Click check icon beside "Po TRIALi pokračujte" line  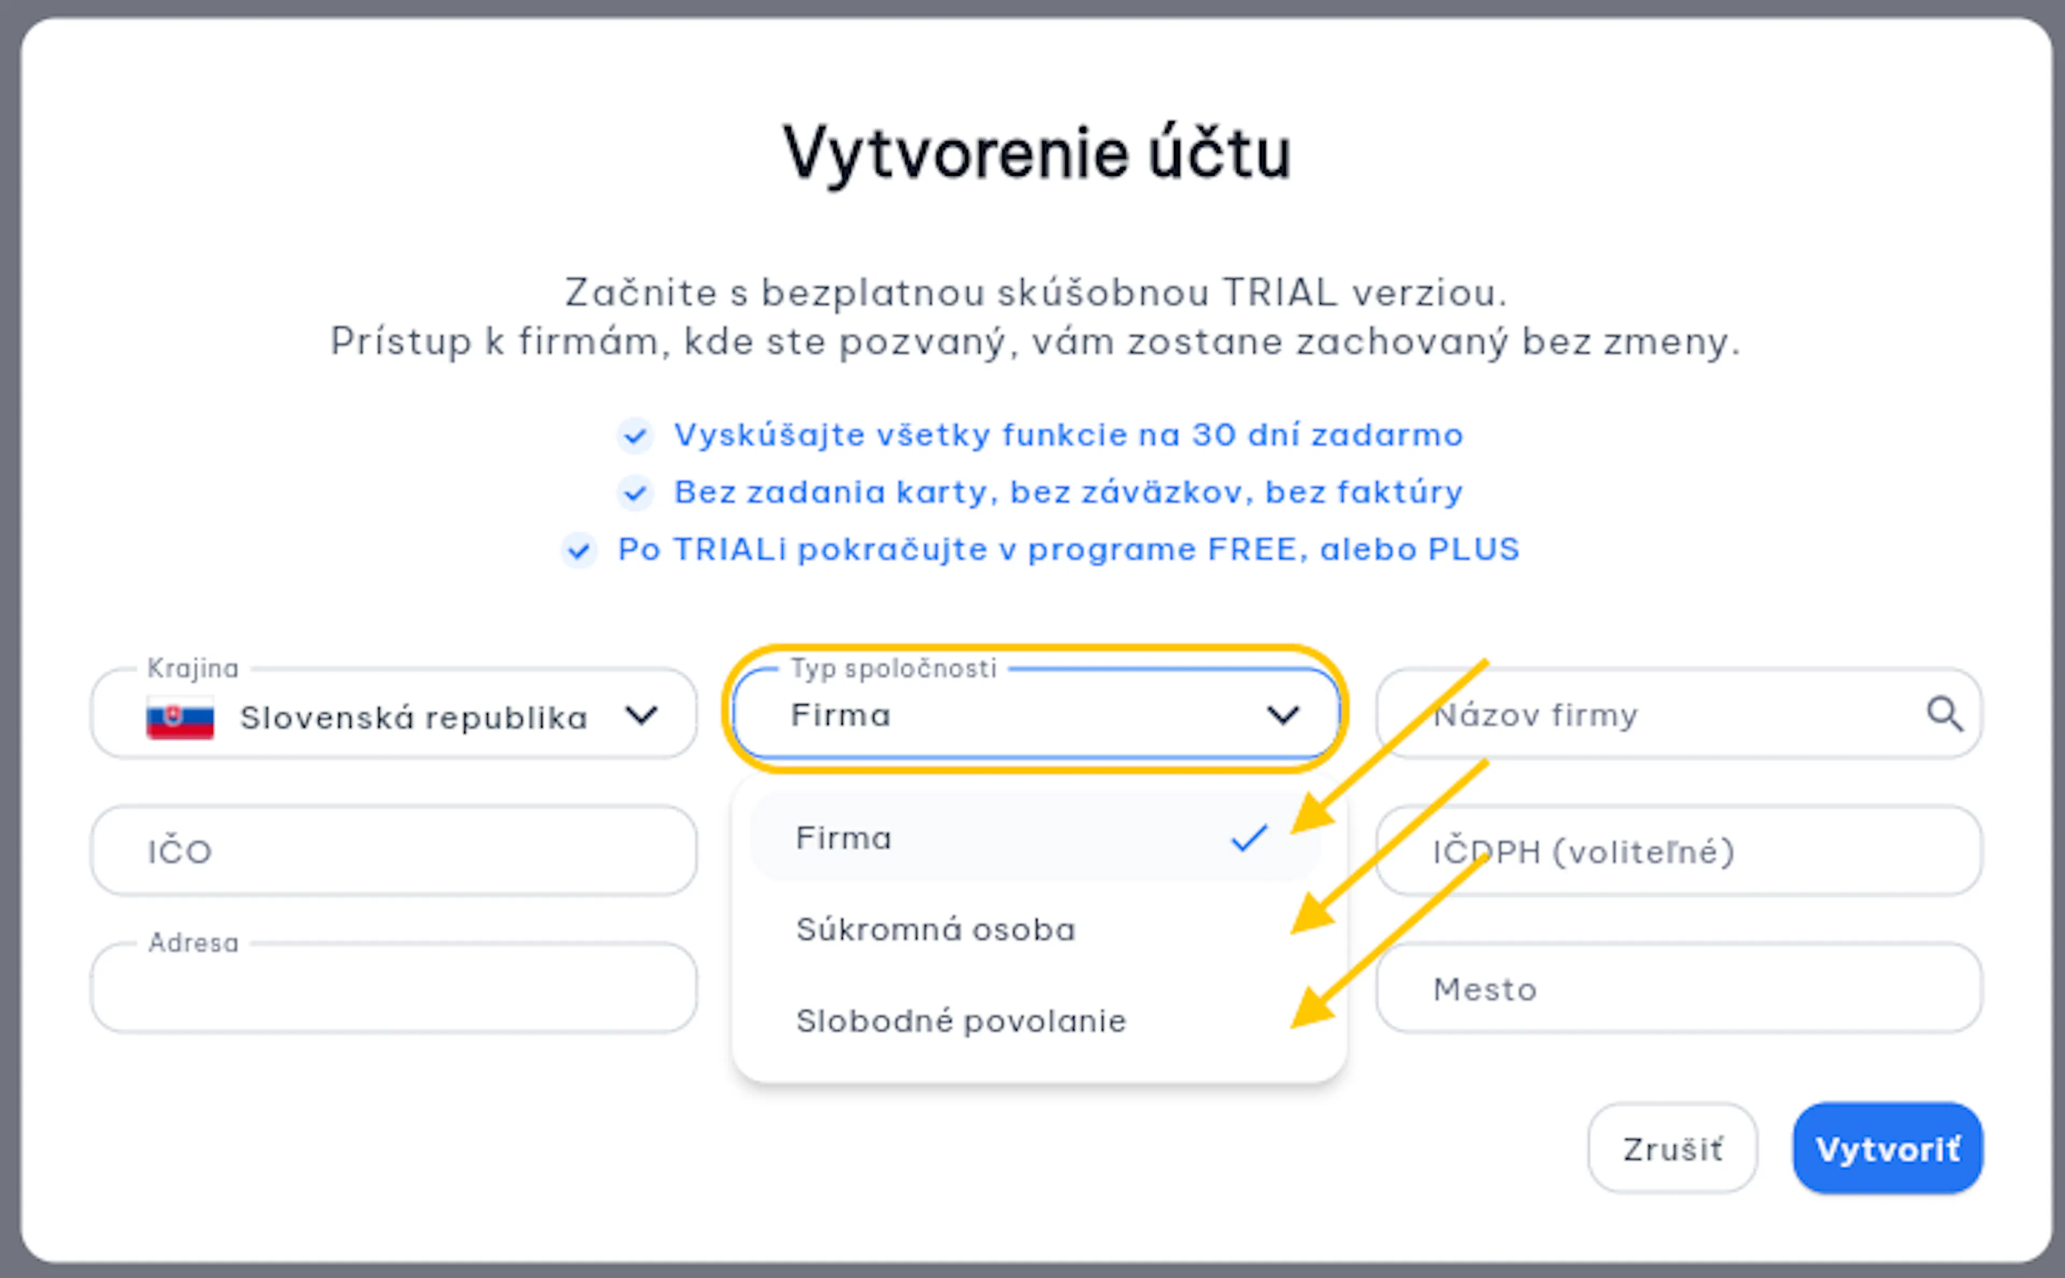579,551
